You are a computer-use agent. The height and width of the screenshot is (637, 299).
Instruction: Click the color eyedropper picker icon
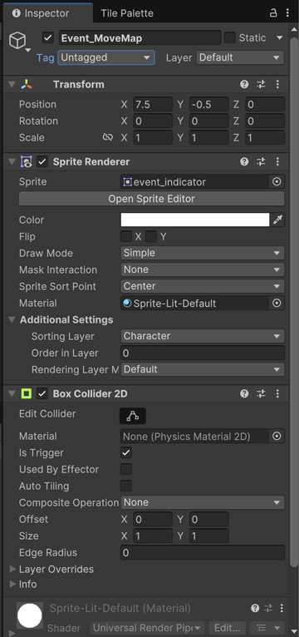click(277, 220)
